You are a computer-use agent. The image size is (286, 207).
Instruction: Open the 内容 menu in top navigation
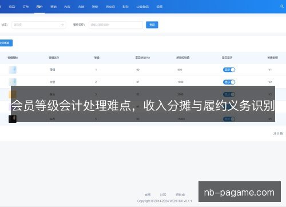[67, 7]
